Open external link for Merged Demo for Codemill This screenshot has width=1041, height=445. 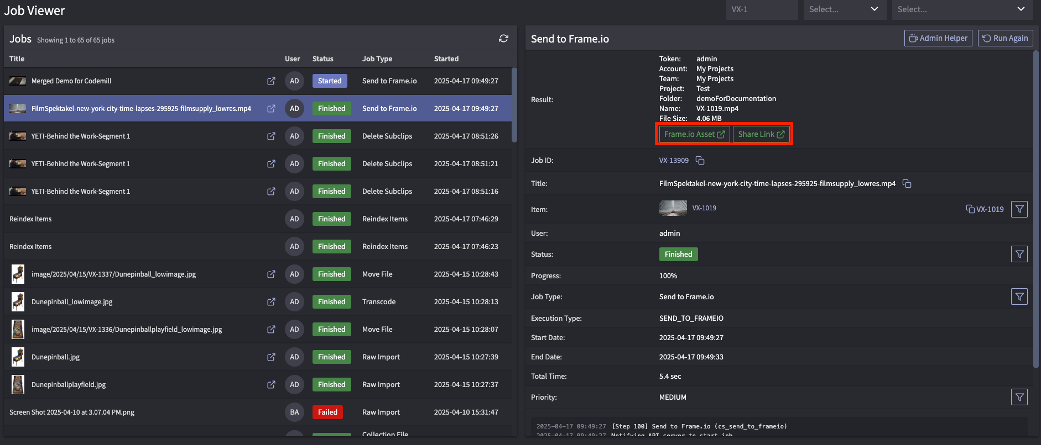271,81
